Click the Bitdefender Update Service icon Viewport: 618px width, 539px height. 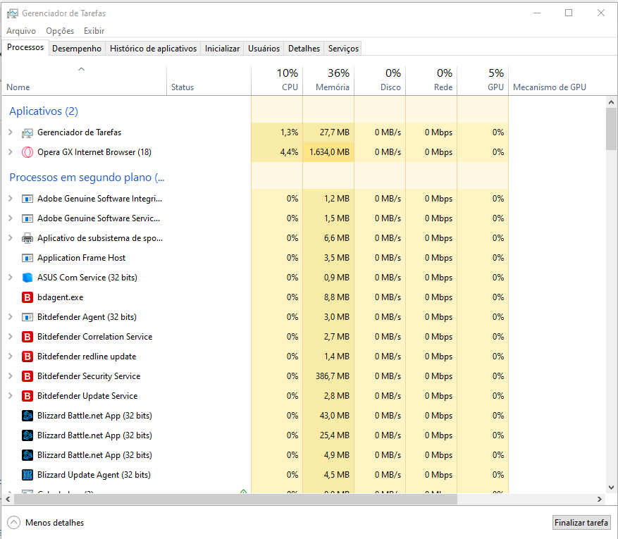tap(27, 395)
